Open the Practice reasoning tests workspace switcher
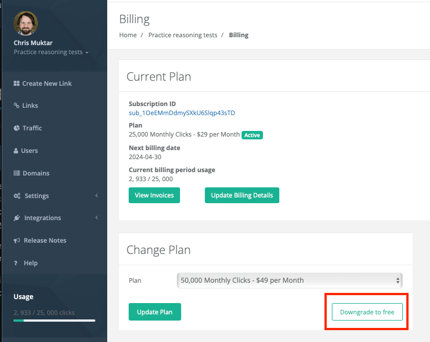430x342 pixels. click(x=51, y=52)
